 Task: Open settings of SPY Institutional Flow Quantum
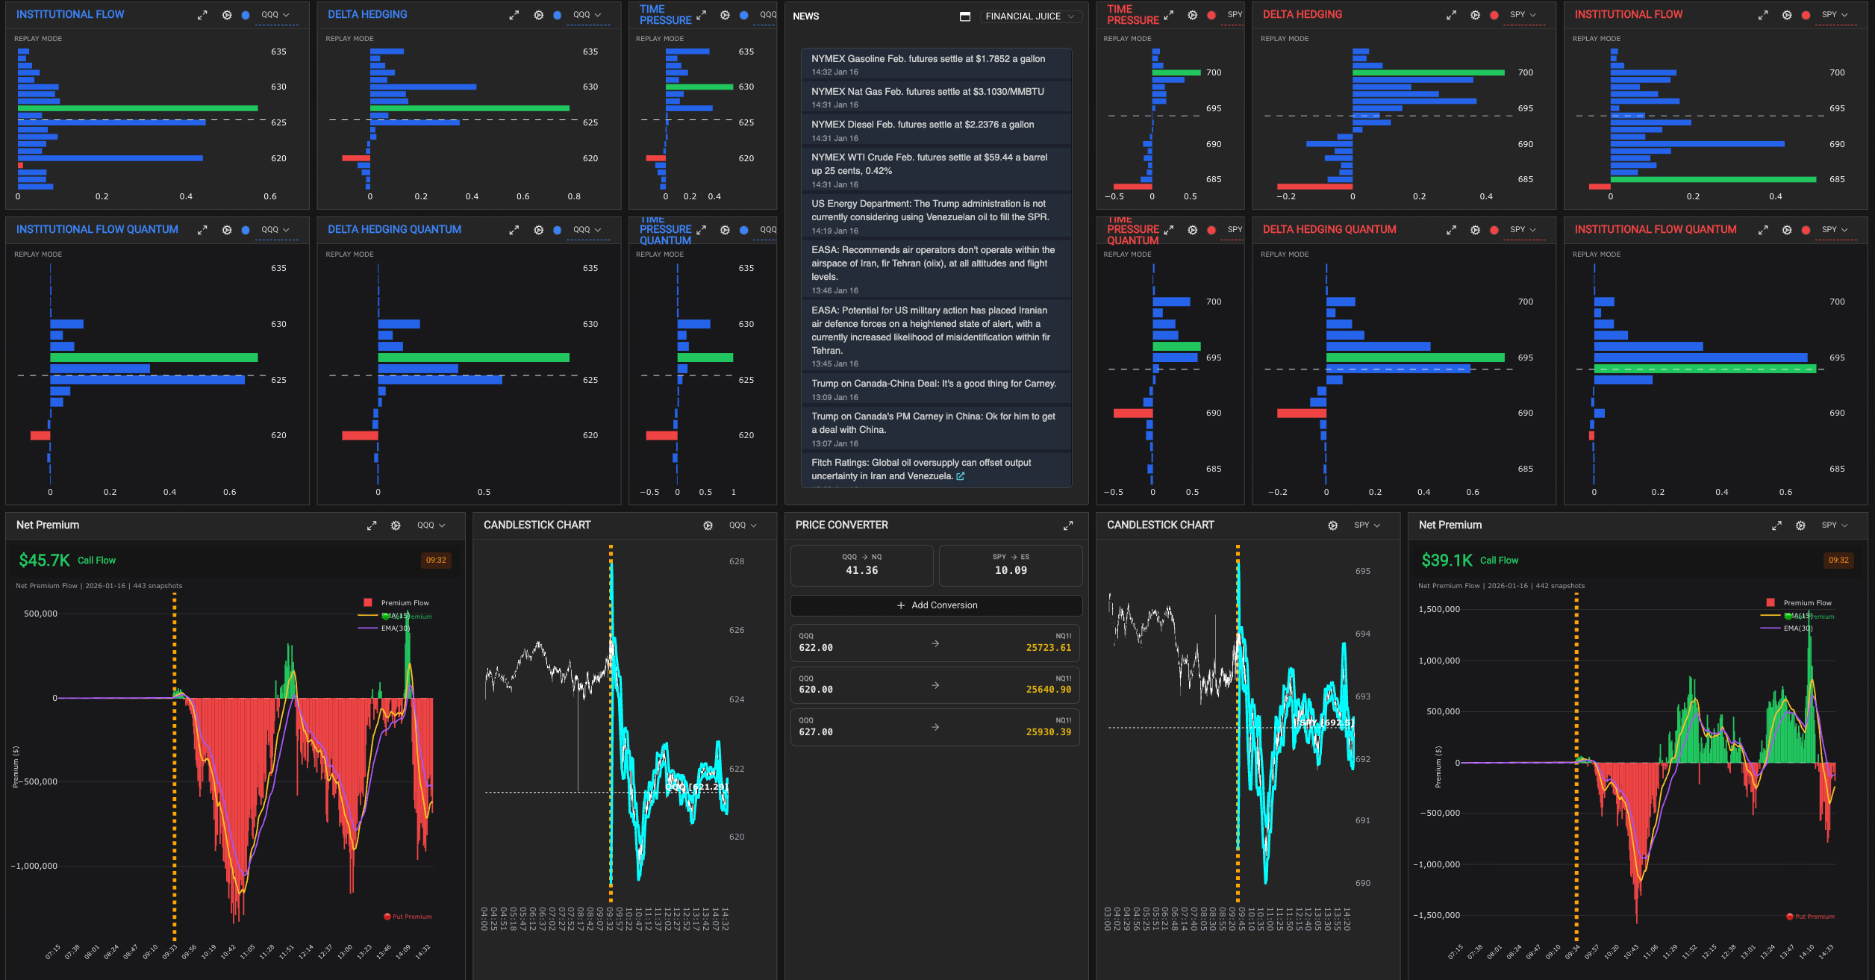(x=1787, y=230)
